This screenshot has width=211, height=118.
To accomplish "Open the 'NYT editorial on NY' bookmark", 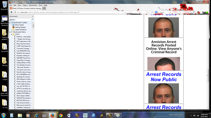I will click(x=23, y=41).
